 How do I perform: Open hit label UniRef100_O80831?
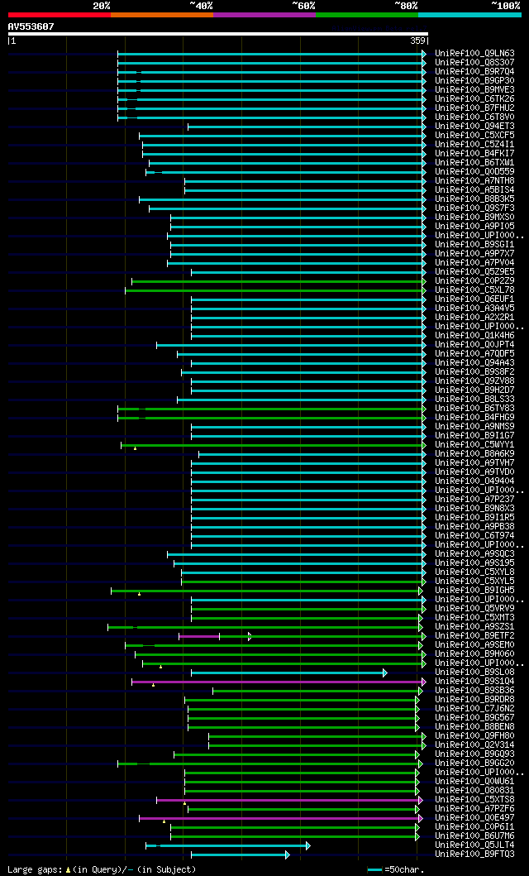pyautogui.click(x=475, y=791)
